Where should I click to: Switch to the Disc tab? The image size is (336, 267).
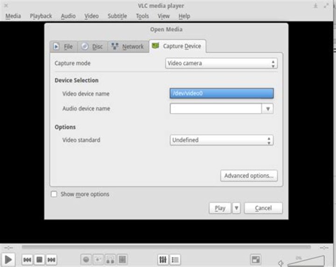click(x=92, y=47)
